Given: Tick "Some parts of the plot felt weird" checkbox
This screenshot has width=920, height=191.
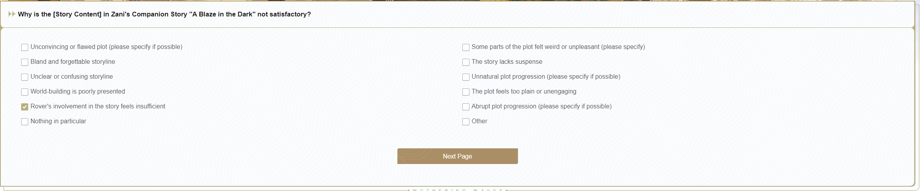Looking at the screenshot, I should [466, 47].
